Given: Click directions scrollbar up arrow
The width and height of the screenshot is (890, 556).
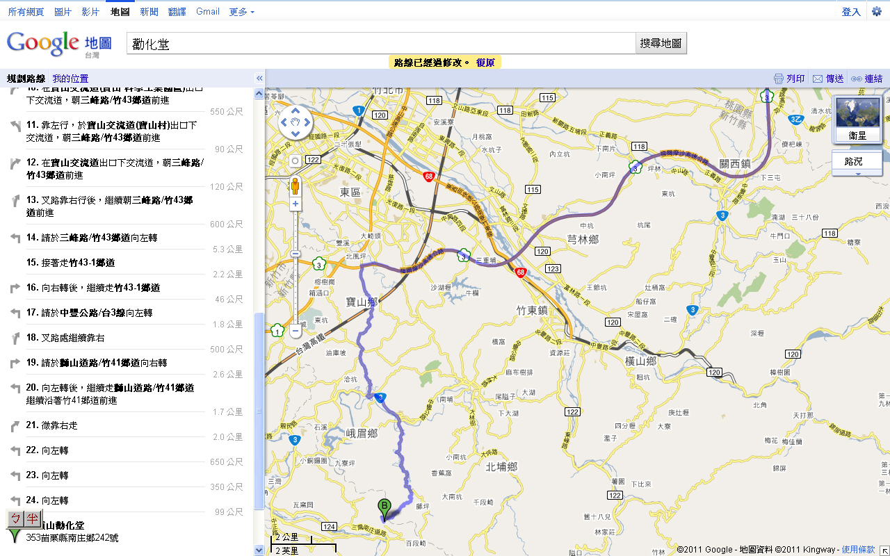Looking at the screenshot, I should (x=259, y=93).
